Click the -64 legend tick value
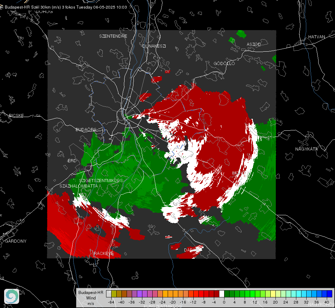 coord(111,302)
